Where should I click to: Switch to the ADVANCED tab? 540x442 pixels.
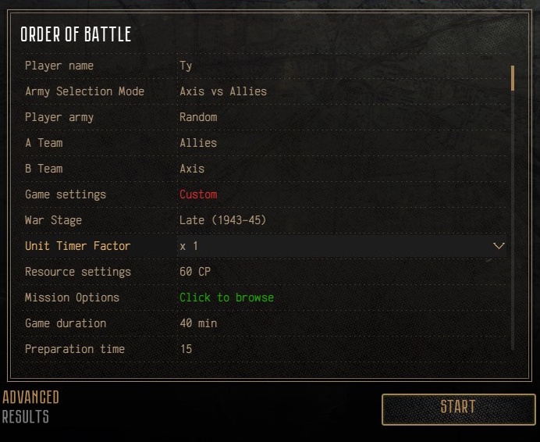(30, 397)
